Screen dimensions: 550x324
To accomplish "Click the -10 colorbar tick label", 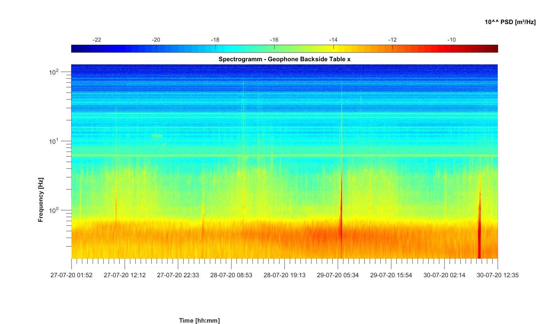I will tap(451, 40).
